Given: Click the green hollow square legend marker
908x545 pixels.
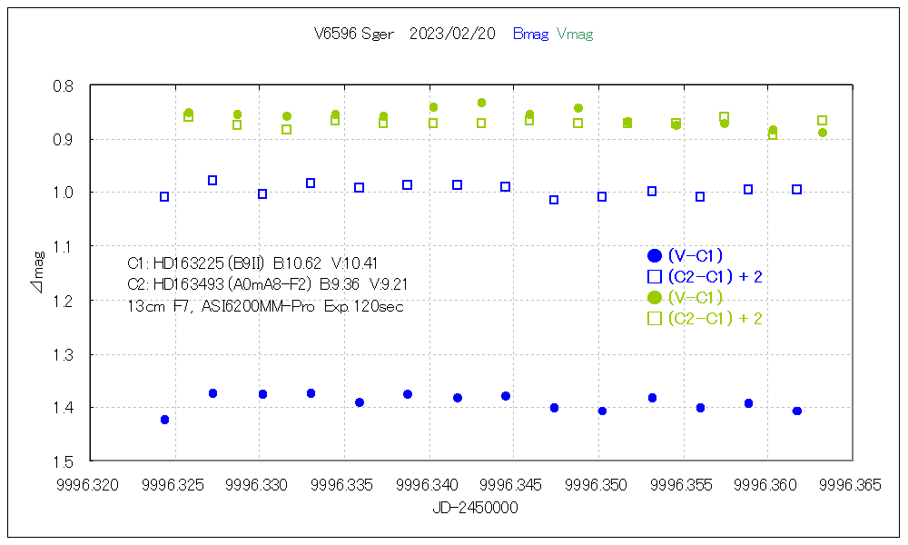Looking at the screenshot, I should [x=654, y=319].
